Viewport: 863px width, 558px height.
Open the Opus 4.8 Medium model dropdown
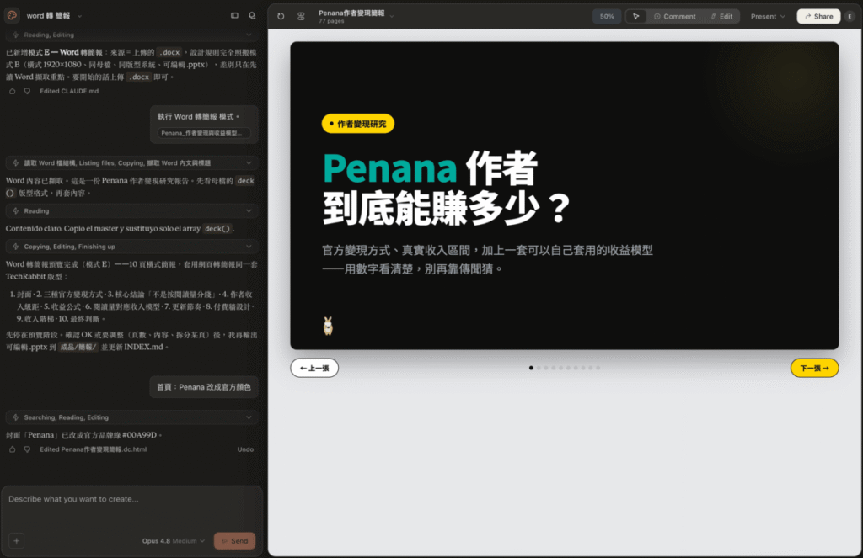[x=174, y=541]
